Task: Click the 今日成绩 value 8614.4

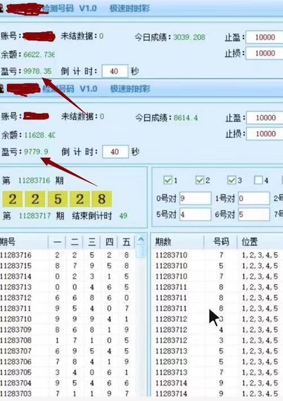Action: click(186, 118)
